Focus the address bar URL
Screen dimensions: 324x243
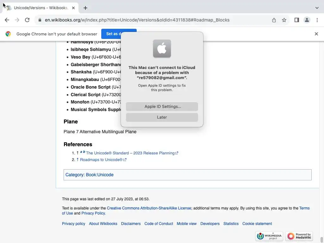point(137,20)
